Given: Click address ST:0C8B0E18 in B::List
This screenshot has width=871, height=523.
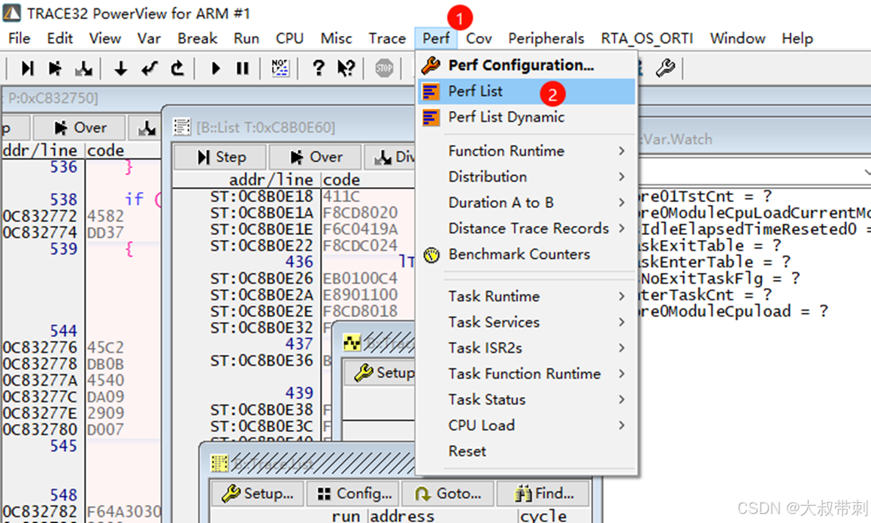Looking at the screenshot, I should (x=262, y=197).
